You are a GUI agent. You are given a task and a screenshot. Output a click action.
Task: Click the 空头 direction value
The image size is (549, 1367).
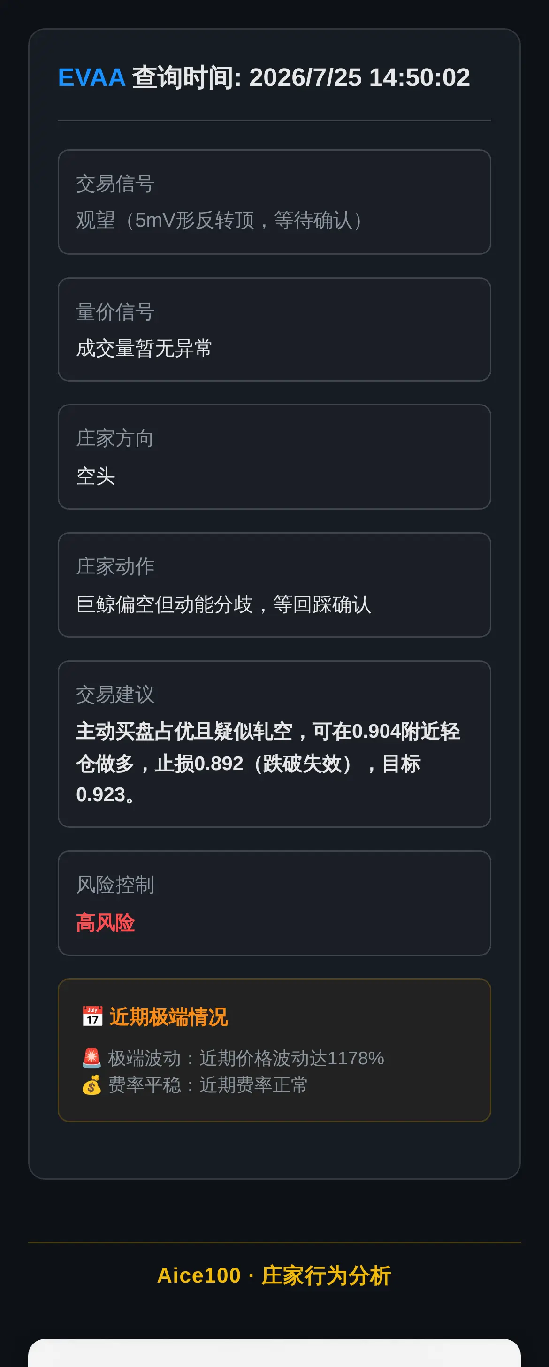(x=95, y=476)
